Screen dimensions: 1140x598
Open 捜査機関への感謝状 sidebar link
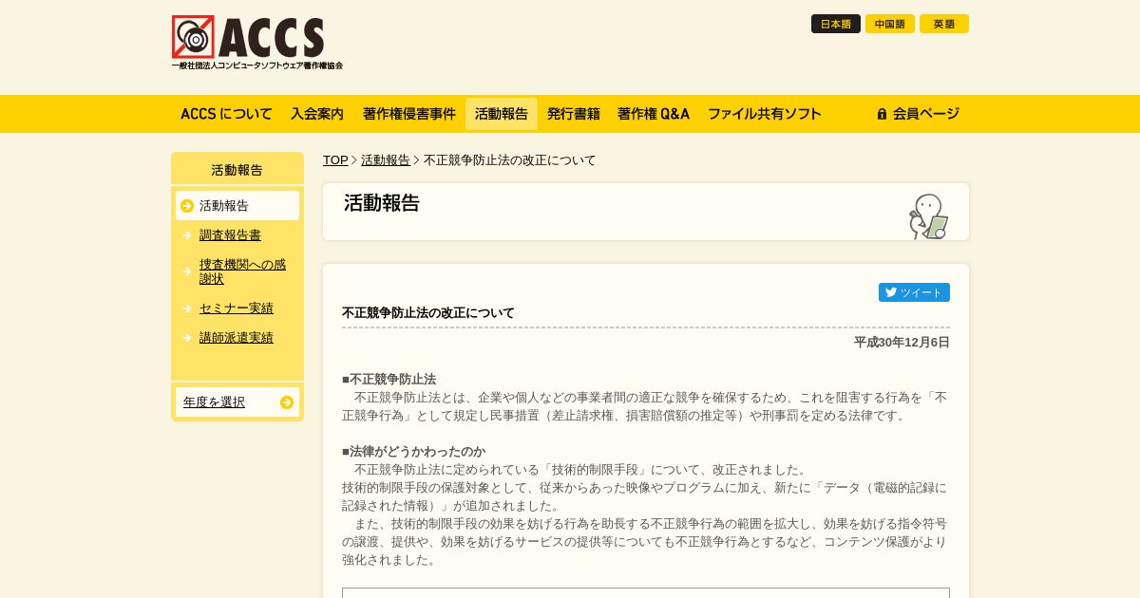(x=242, y=271)
